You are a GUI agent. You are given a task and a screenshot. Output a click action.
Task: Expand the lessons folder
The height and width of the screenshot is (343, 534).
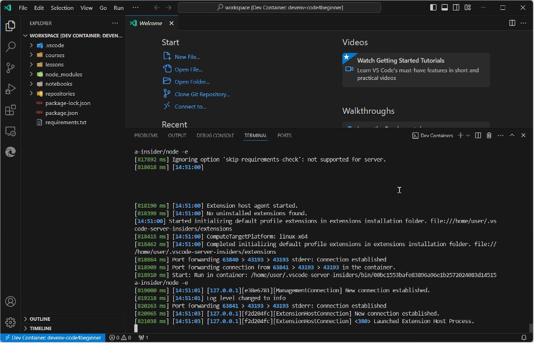coord(73,64)
